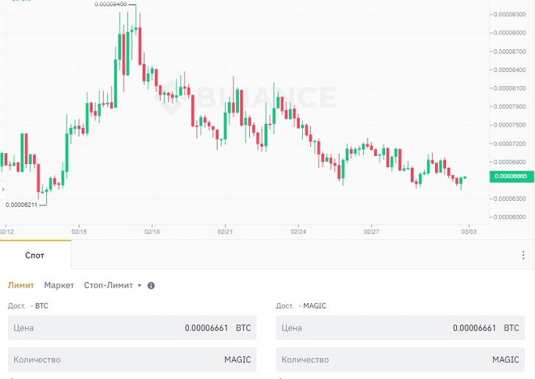Click the sell Цена price field for MAGIC
Viewport: 535px width, 379px height.
pos(401,327)
